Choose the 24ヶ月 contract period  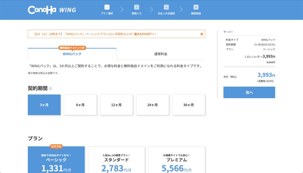152,105
